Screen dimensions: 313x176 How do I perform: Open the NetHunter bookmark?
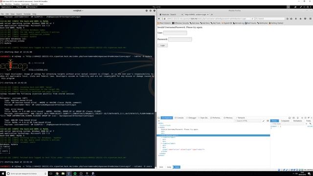click(x=263, y=23)
